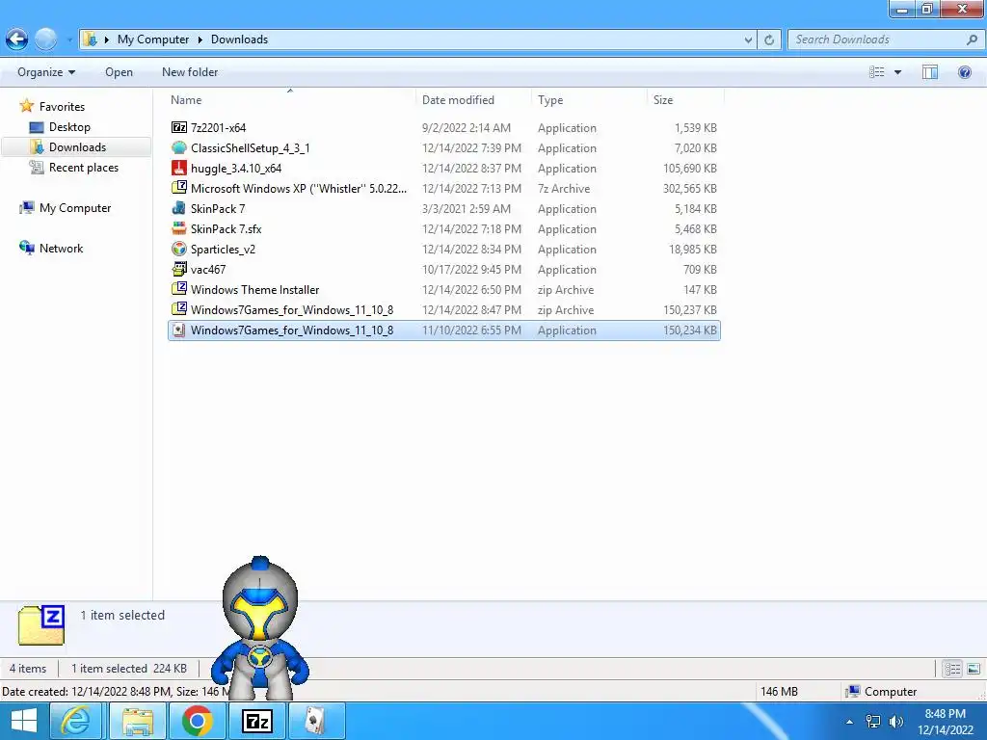
Task: Launch Google Chrome from taskbar
Action: coord(197,721)
